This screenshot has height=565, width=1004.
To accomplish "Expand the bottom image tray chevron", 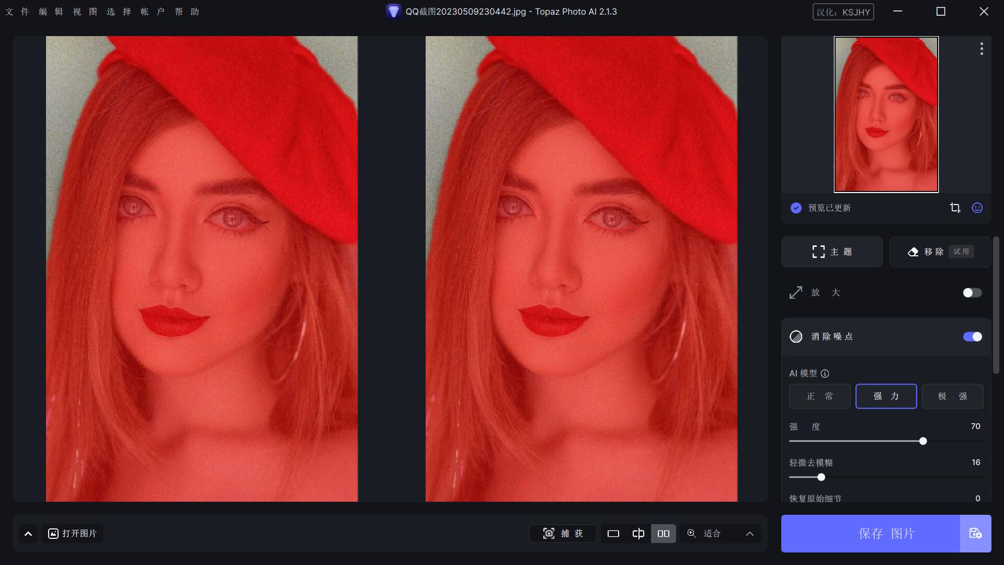I will (x=28, y=534).
